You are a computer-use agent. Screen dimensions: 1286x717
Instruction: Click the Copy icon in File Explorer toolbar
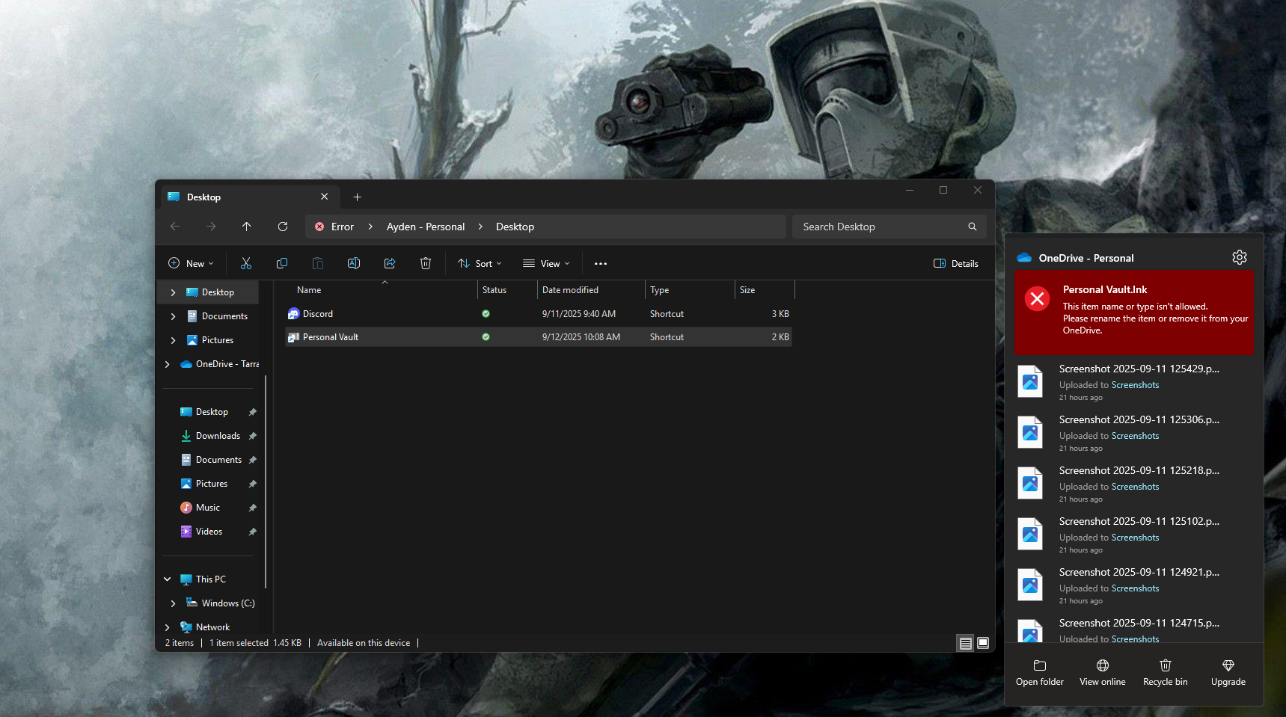pyautogui.click(x=282, y=263)
